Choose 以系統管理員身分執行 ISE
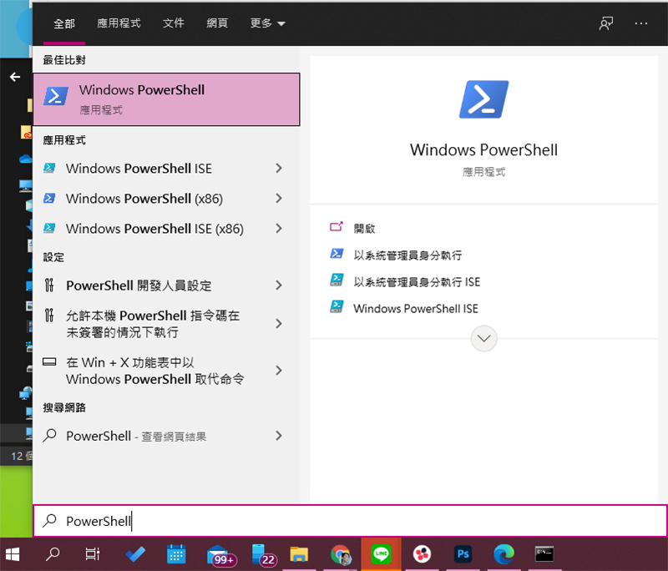 point(417,282)
